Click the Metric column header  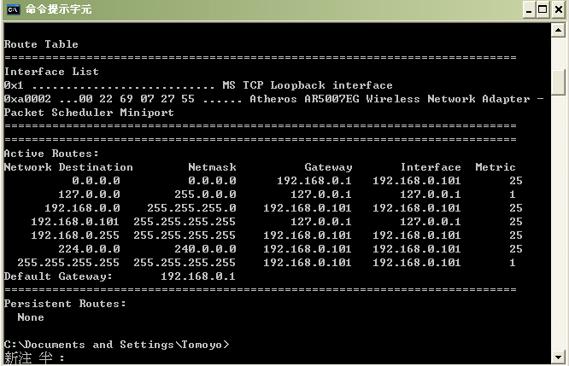[x=496, y=167]
